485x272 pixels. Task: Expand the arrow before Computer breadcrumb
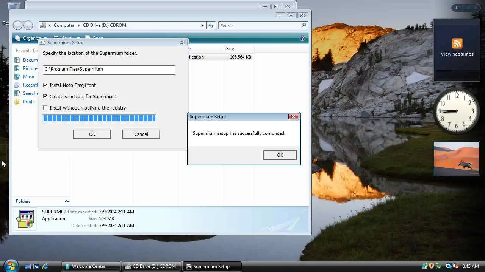[x=50, y=25]
